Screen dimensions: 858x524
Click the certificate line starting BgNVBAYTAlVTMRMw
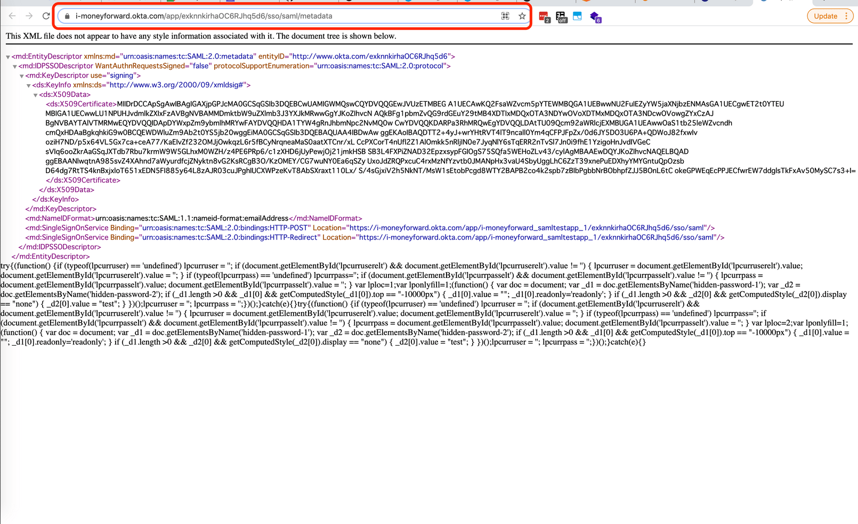(388, 123)
